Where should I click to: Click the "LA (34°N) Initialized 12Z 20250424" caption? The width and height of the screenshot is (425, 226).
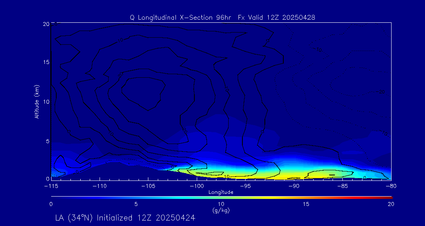pos(125,218)
